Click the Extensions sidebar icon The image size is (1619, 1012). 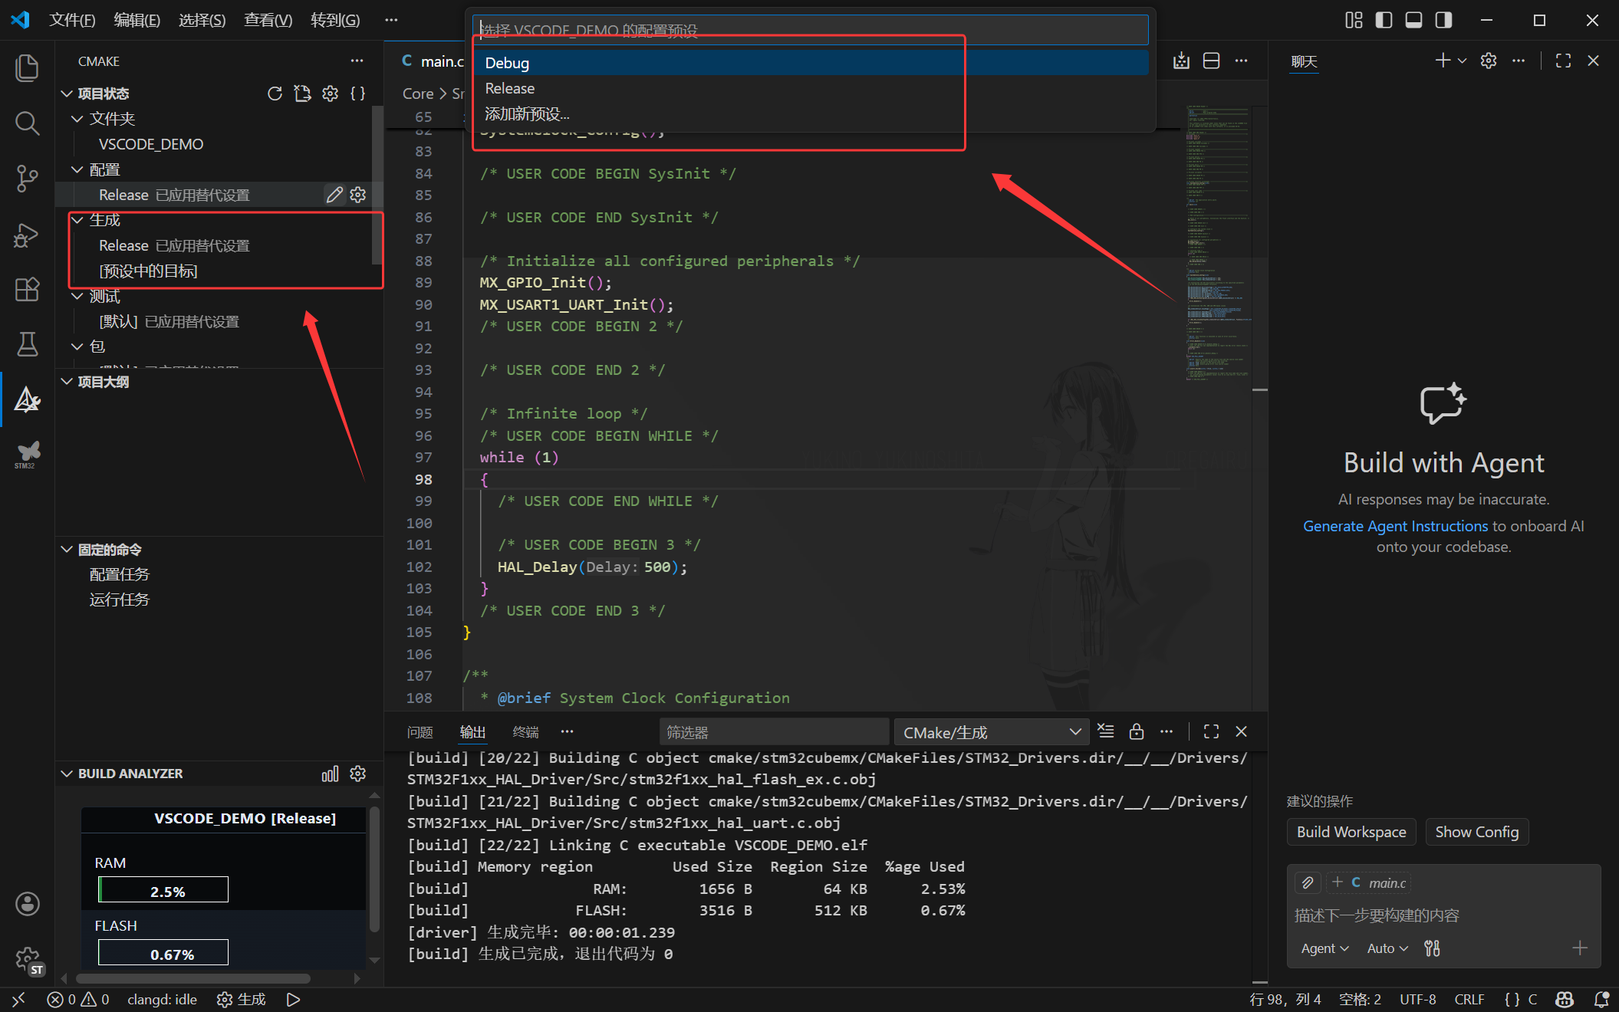(28, 290)
